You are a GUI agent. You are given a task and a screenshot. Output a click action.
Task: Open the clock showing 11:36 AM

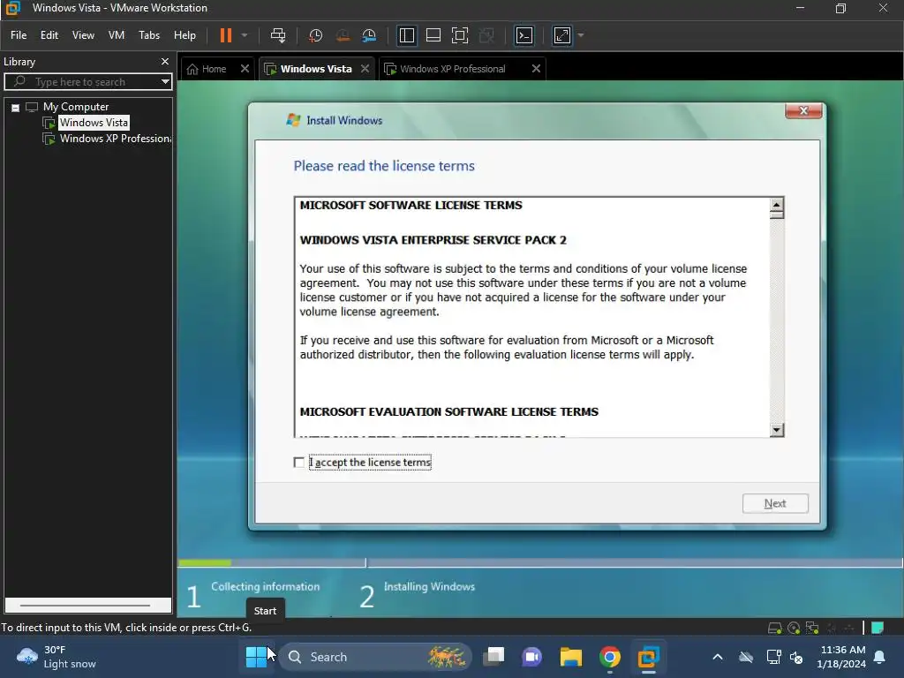(x=841, y=657)
